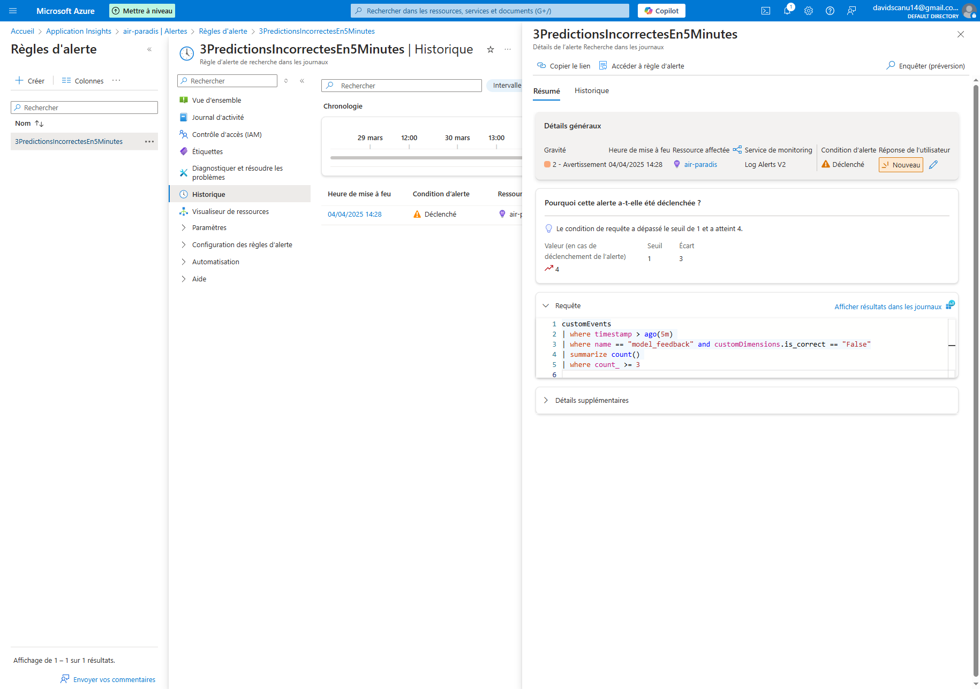Viewport: 980px width, 689px height.
Task: Click the Mettre à niveau button
Action: (x=142, y=11)
